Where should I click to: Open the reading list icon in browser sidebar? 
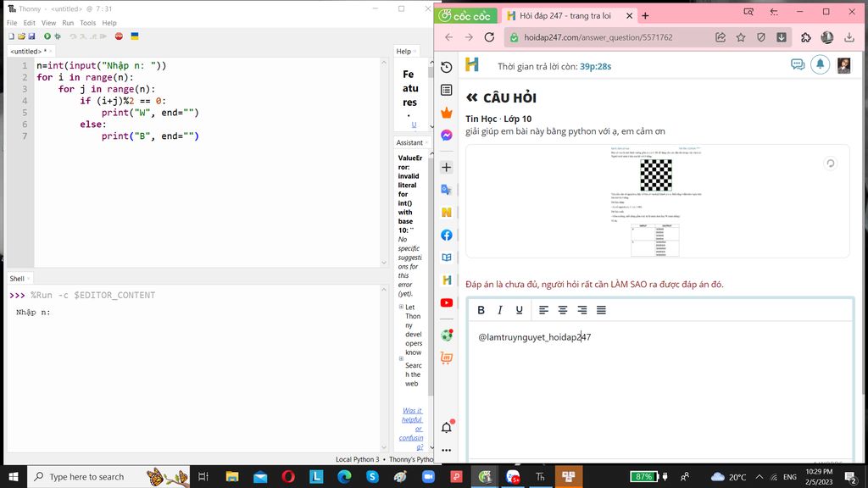coord(447,90)
